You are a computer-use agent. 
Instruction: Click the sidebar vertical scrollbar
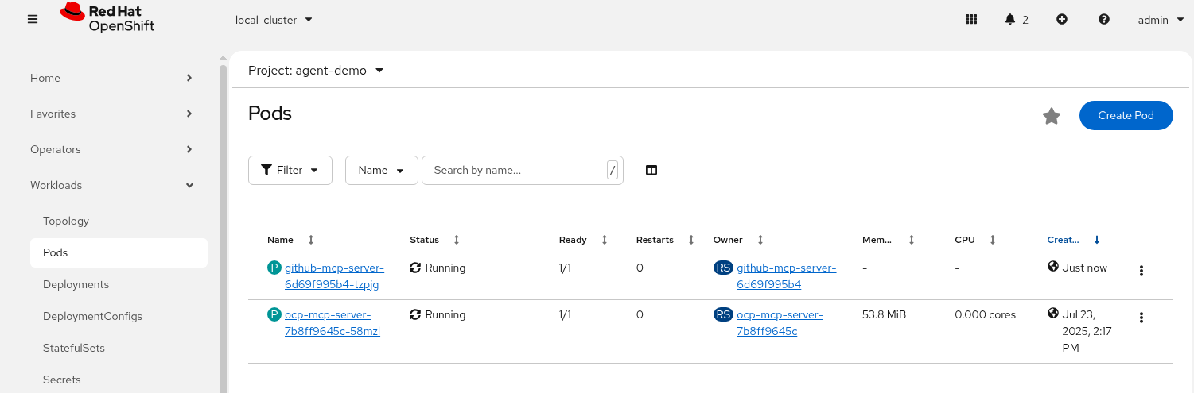pos(223,230)
